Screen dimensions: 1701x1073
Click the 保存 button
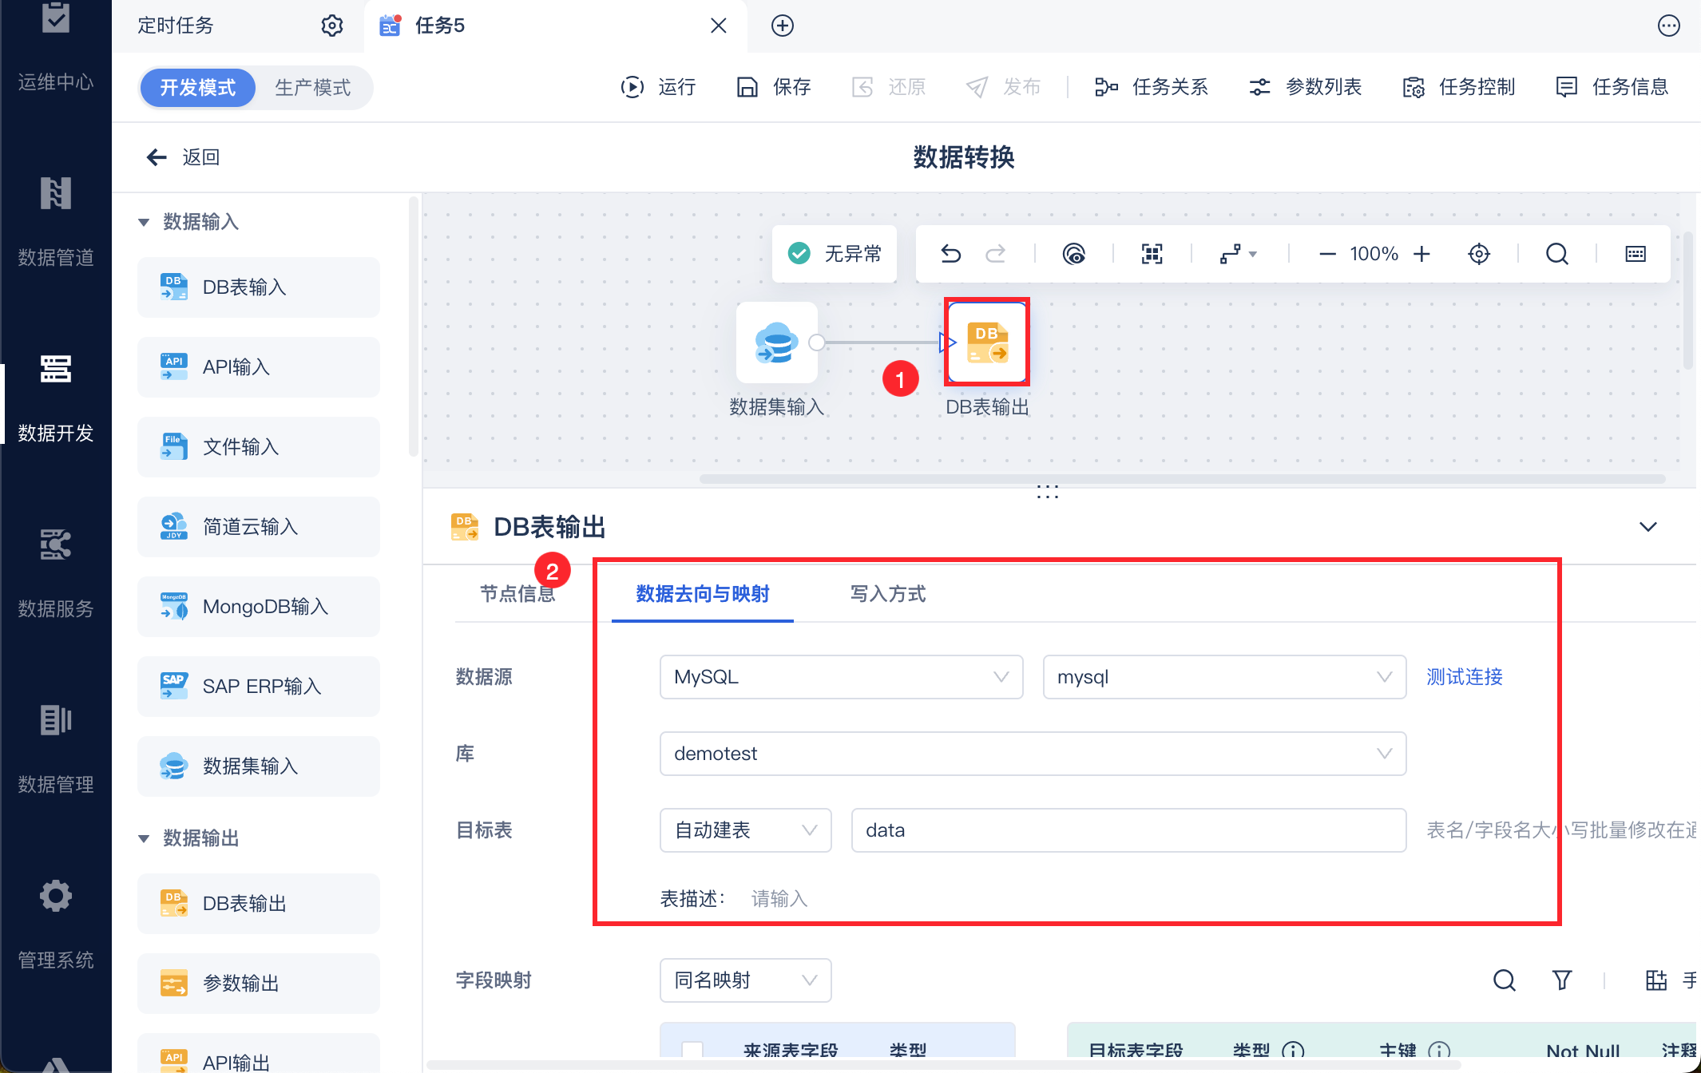(x=773, y=87)
